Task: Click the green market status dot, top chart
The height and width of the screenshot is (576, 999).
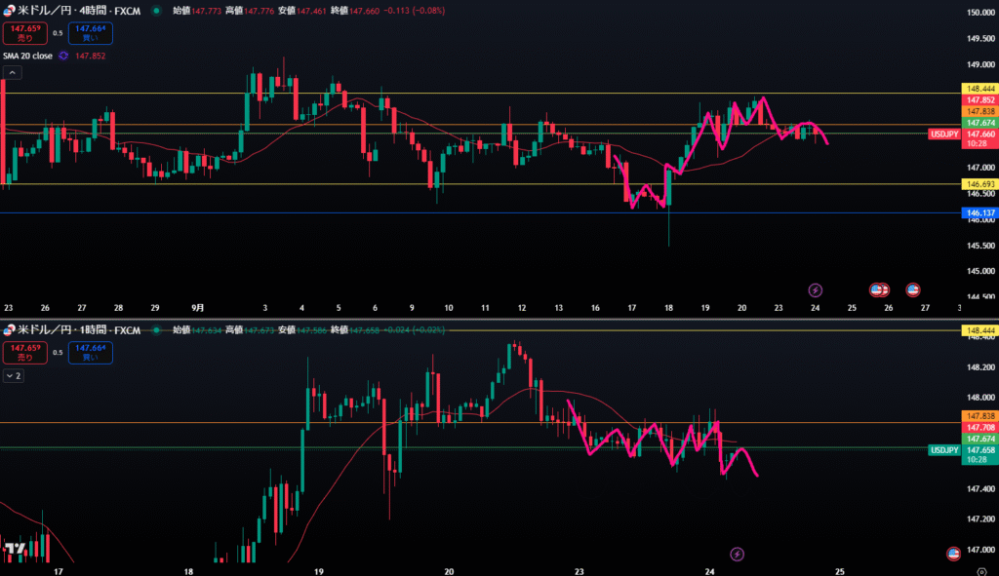Action: 157,11
